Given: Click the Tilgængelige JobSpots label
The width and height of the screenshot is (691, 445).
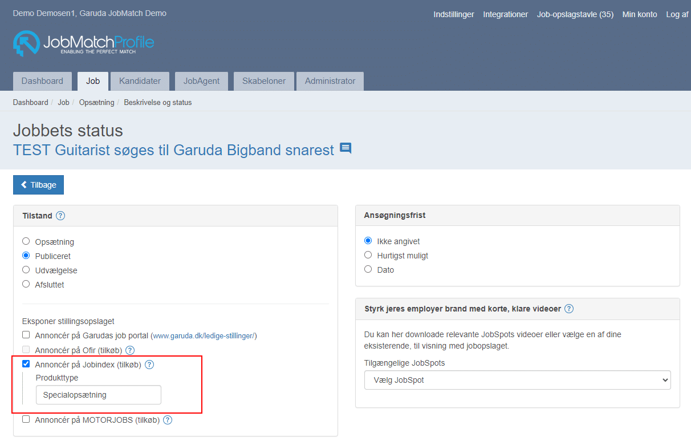Looking at the screenshot, I should click(x=405, y=363).
